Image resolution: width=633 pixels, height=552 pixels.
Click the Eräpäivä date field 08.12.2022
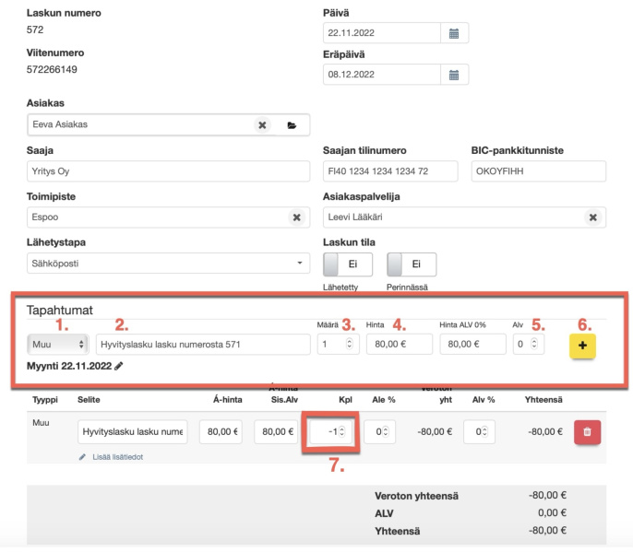[x=381, y=75]
